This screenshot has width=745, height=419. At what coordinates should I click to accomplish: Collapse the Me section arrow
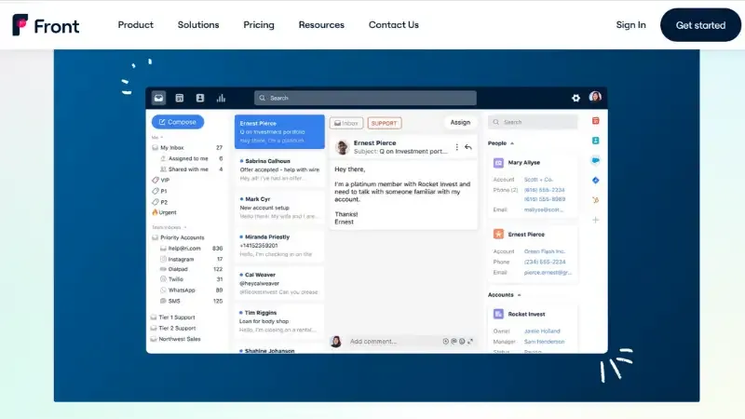click(x=162, y=138)
